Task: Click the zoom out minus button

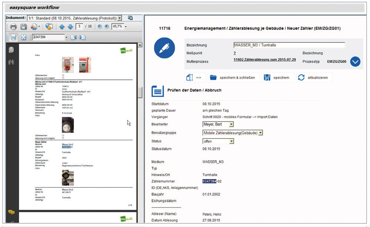Action: point(100,27)
